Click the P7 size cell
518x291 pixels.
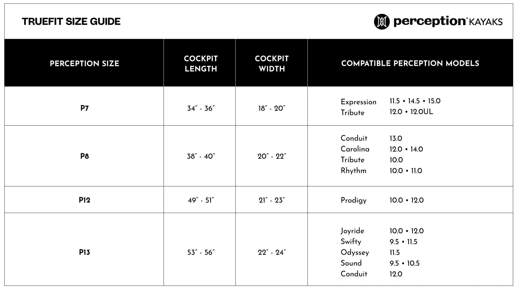[84, 108]
